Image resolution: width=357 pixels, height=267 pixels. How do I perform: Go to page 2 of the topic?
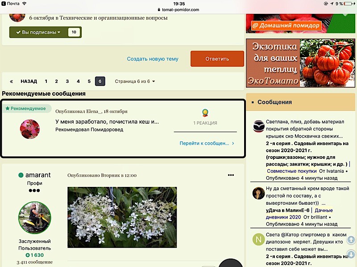click(57, 81)
